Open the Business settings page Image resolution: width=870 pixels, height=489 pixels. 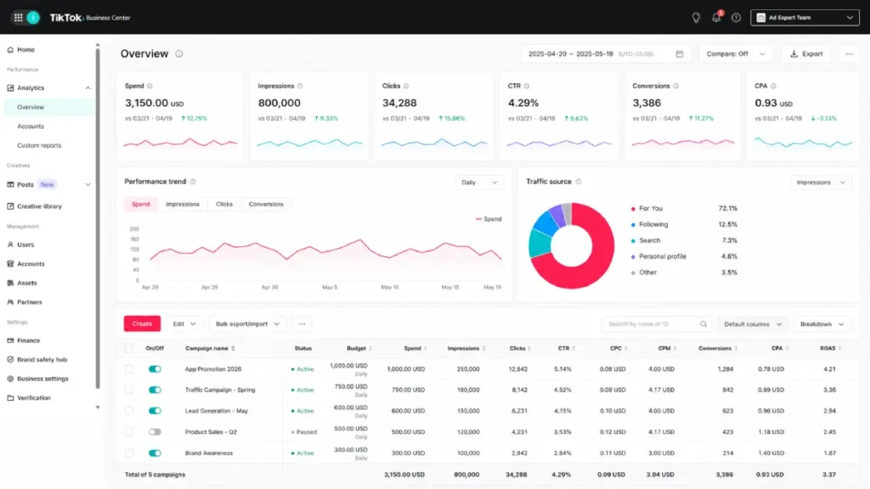click(42, 379)
